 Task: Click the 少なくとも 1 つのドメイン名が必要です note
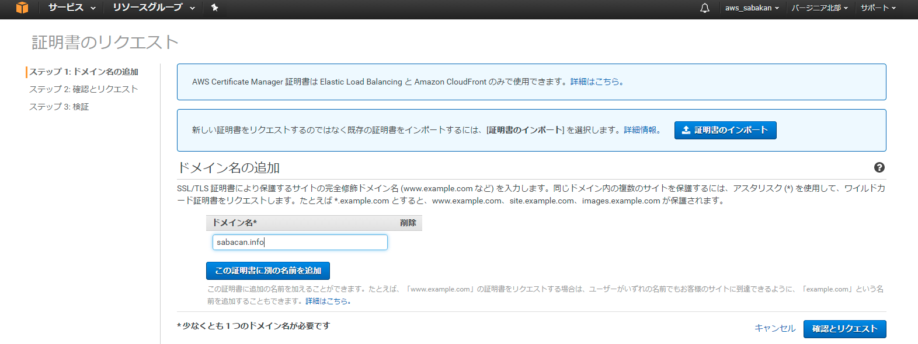253,326
